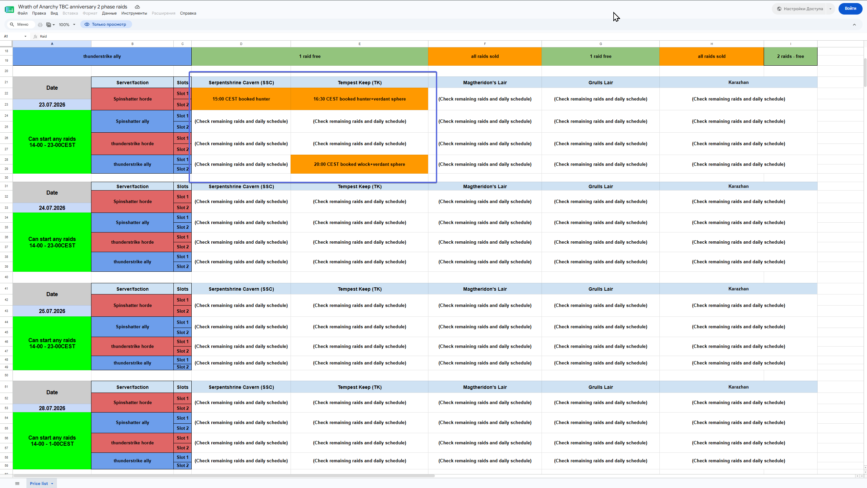Click the date cell 25.07.2026
The image size is (867, 488).
[x=52, y=311]
